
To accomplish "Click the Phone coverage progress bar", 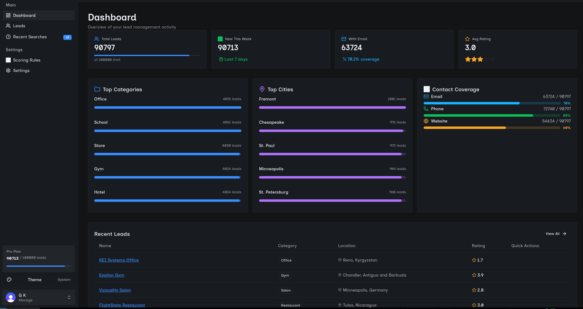I will pyautogui.click(x=492, y=115).
